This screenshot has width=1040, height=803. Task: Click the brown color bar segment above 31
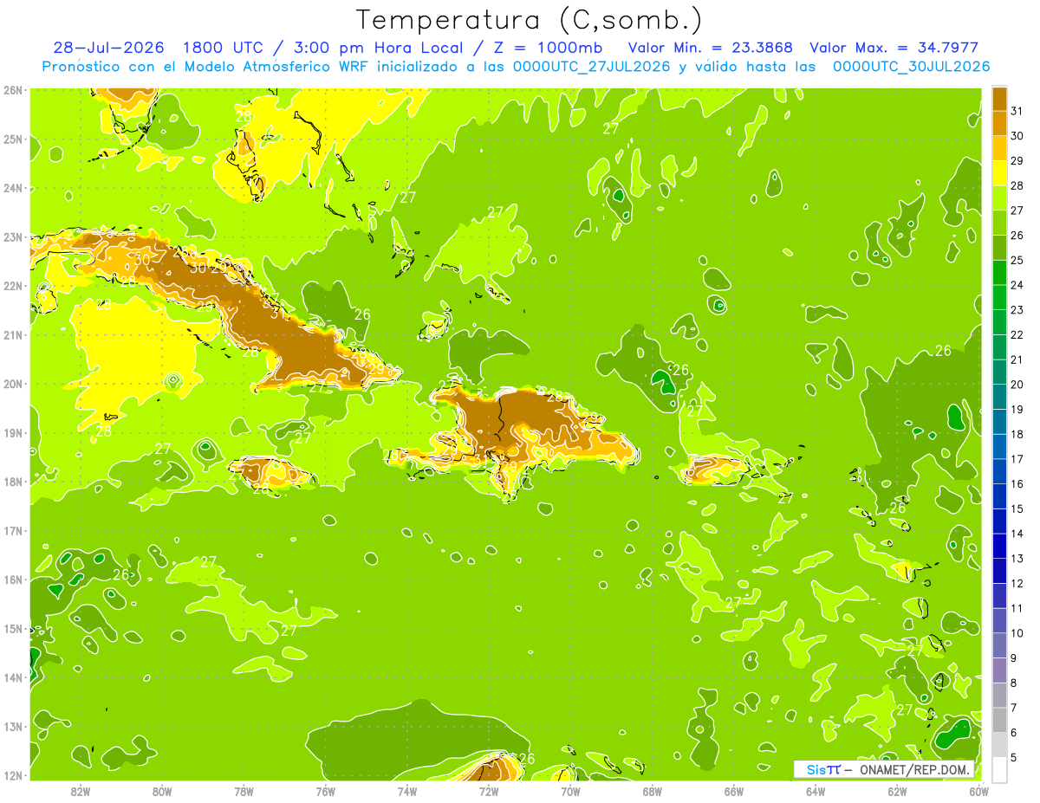click(999, 98)
